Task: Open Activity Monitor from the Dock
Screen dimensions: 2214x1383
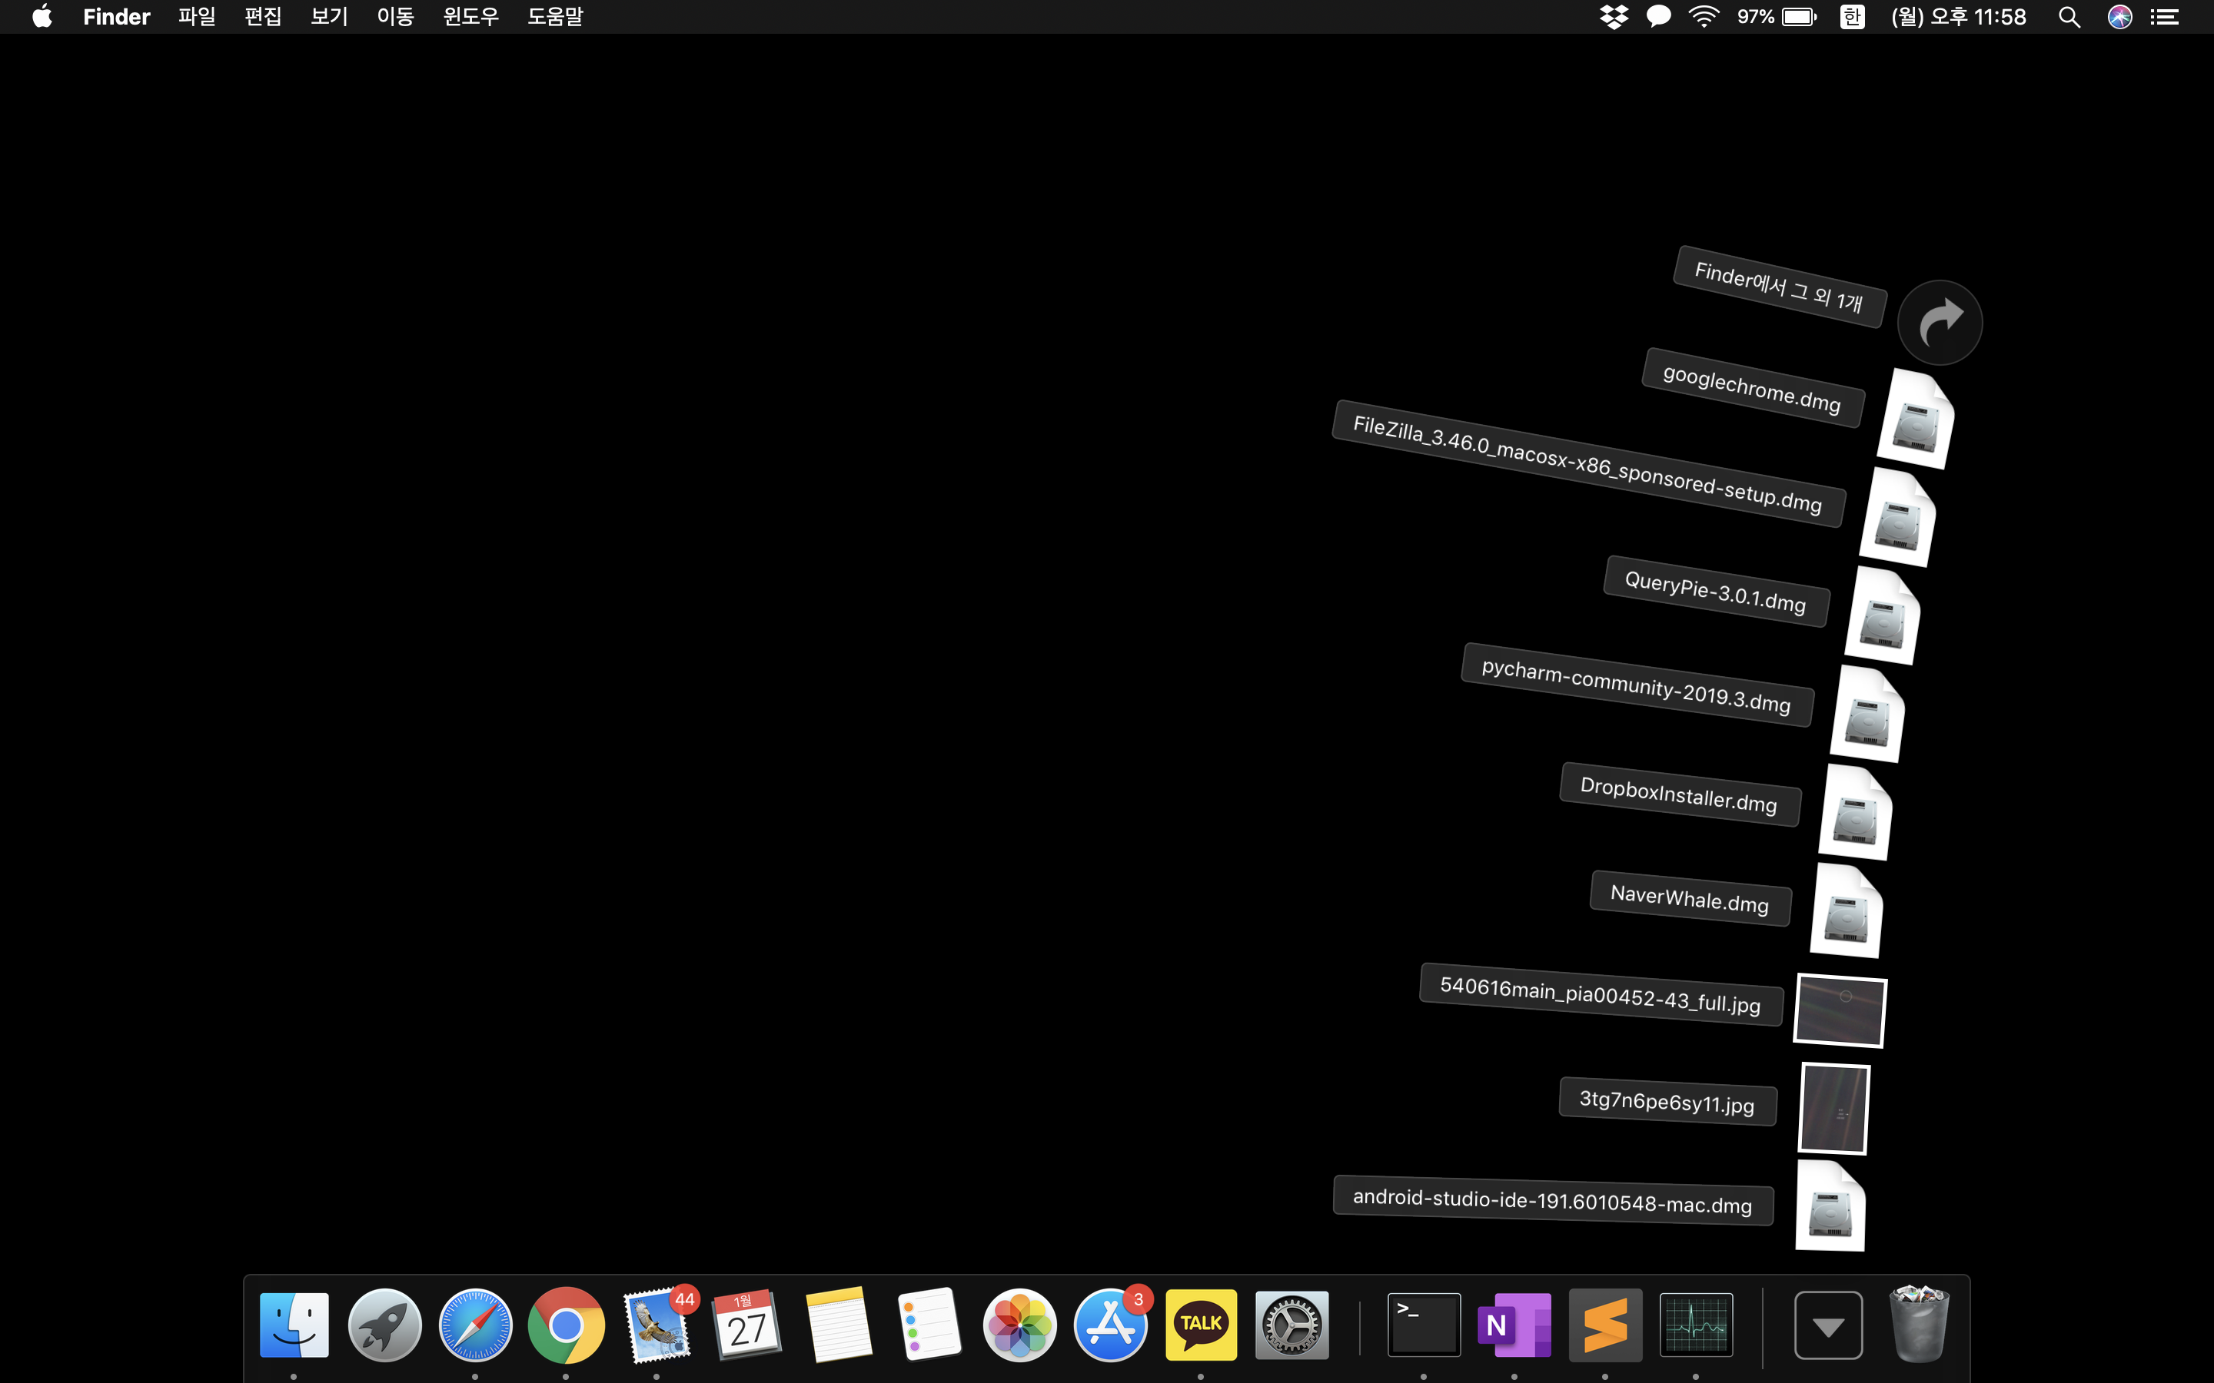Action: click(x=1695, y=1325)
